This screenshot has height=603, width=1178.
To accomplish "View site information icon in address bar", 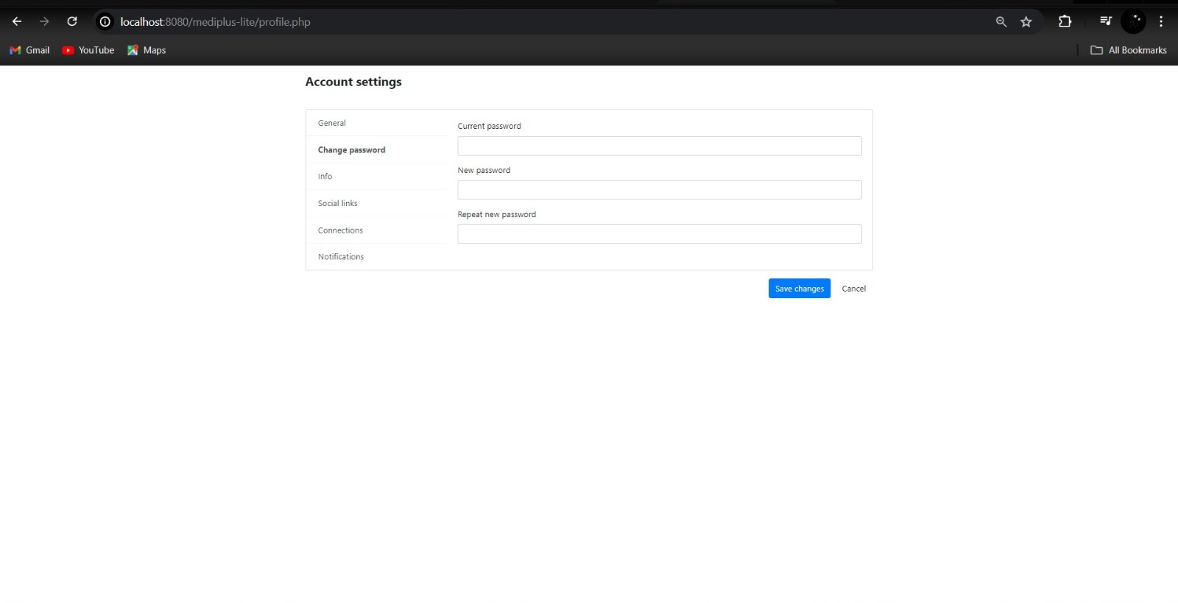I will tap(105, 22).
